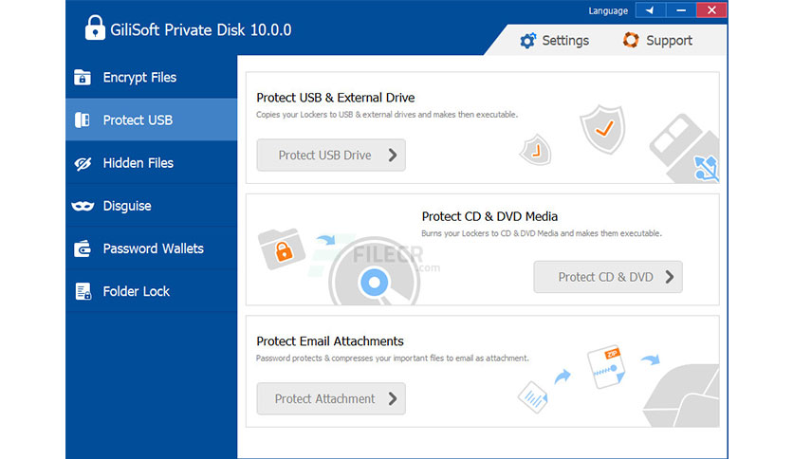Click the chevron on Protect CD & DVD button

[670, 277]
